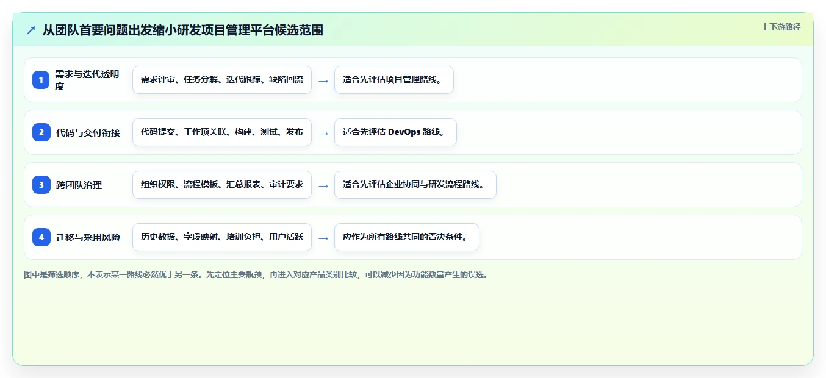This screenshot has width=826, height=378.
Task: Click the footnote starting 图中是筛选顺序
Action: point(256,274)
